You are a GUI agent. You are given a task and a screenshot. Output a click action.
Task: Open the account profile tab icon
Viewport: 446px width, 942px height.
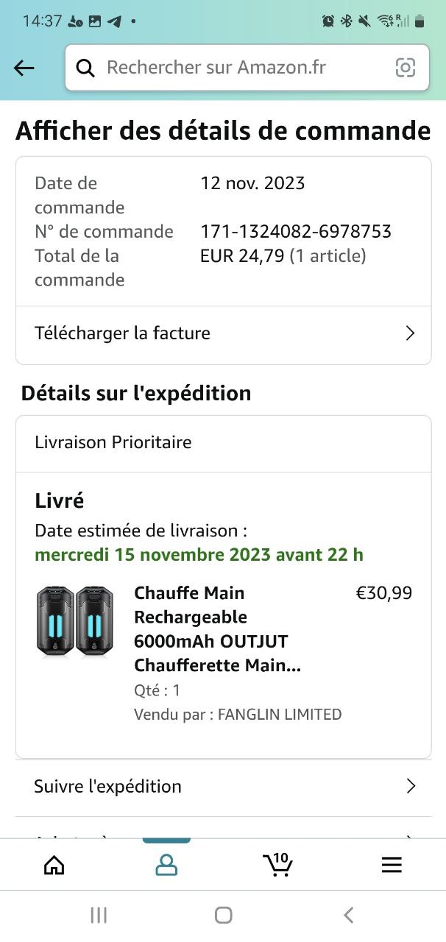[166, 865]
